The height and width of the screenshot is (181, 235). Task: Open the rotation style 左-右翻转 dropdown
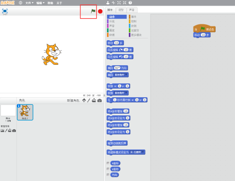pyautogui.click(x=137, y=152)
